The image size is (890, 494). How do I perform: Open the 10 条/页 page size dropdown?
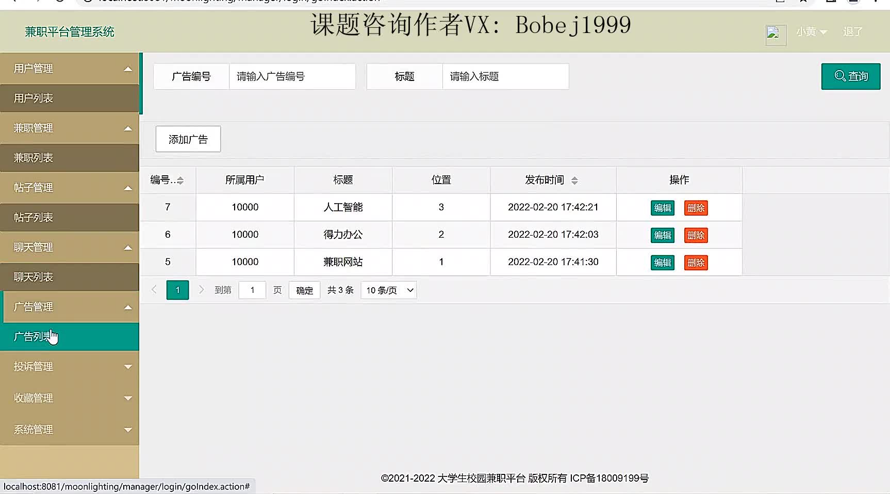[389, 290]
